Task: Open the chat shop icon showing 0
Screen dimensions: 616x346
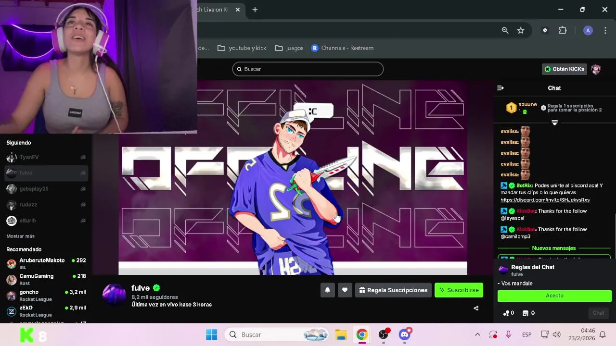Action: pos(528,313)
